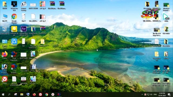Image resolution: width=173 pixels, height=97 pixels.
Task: Click the taskbar search magnifier
Action: tap(9, 95)
